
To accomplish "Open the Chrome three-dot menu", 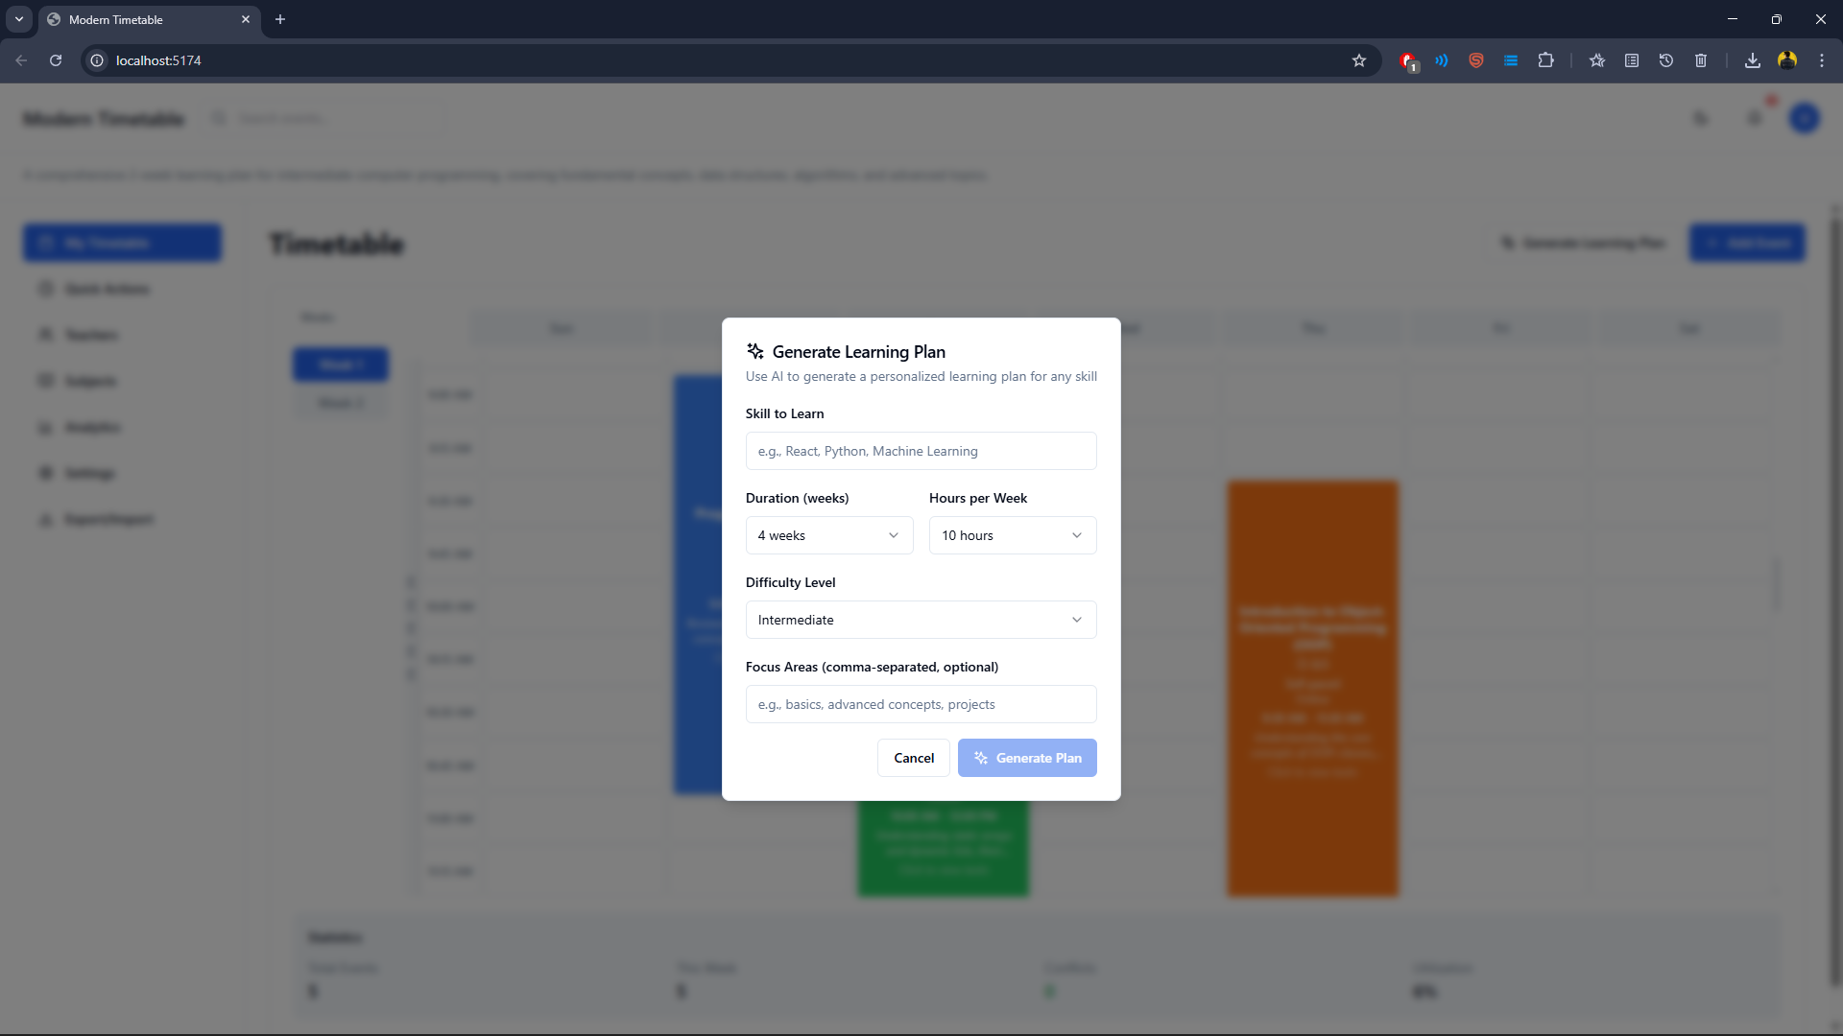I will (x=1822, y=60).
